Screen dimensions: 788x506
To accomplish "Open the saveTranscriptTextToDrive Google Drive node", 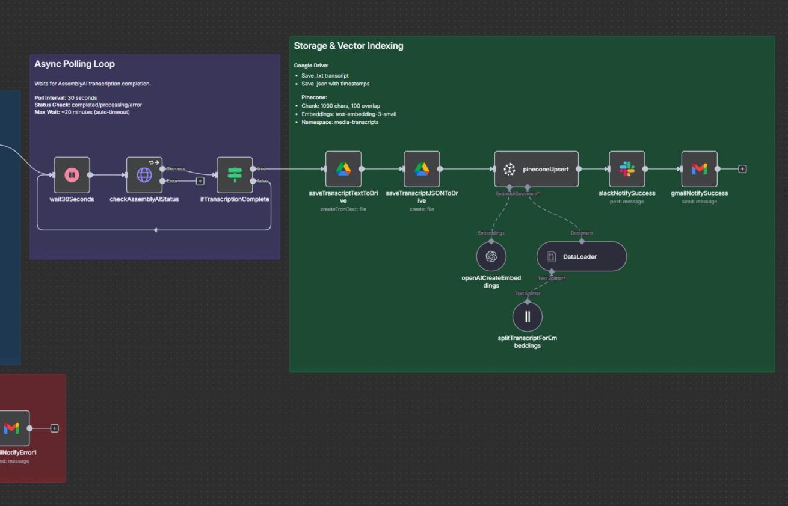I will [343, 169].
